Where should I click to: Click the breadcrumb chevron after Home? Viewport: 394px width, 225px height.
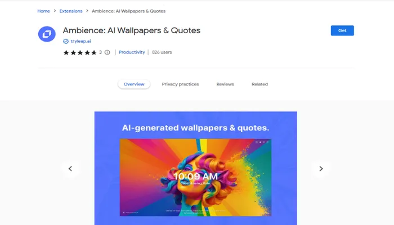tap(55, 11)
